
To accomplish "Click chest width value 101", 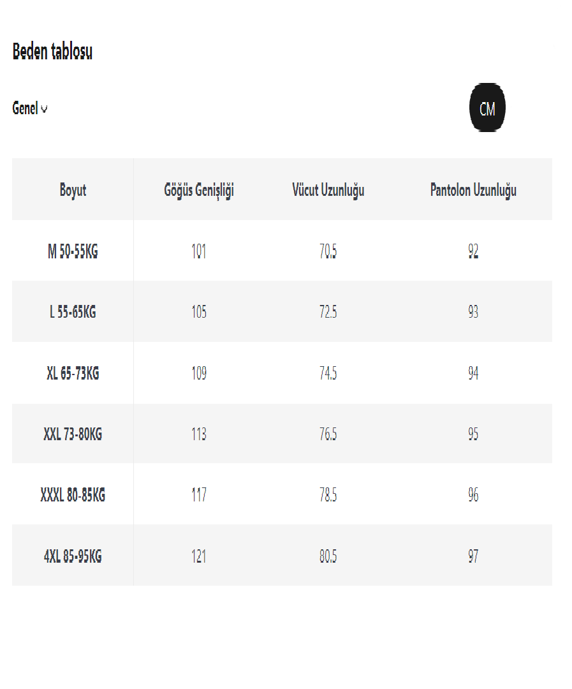I will (x=199, y=252).
